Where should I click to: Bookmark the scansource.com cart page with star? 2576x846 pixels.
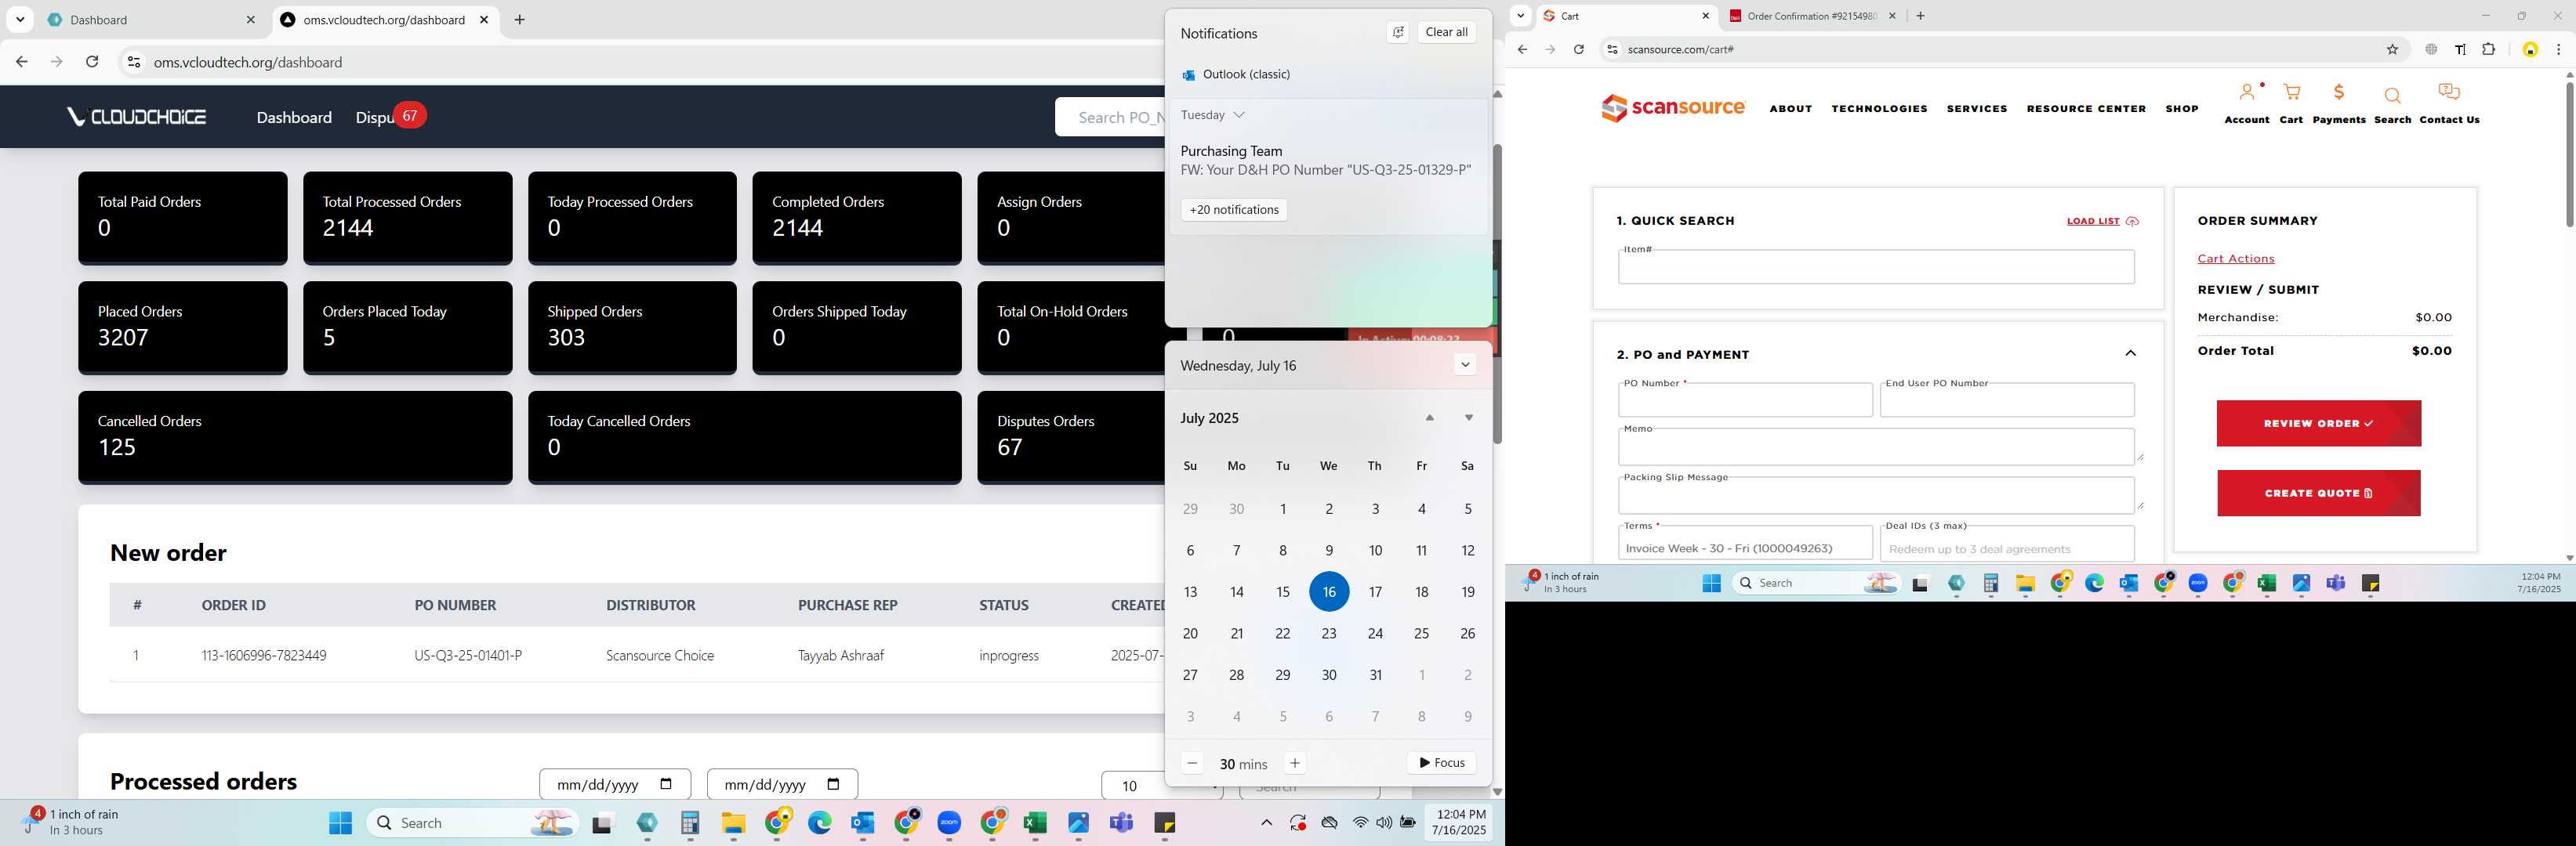(2392, 49)
